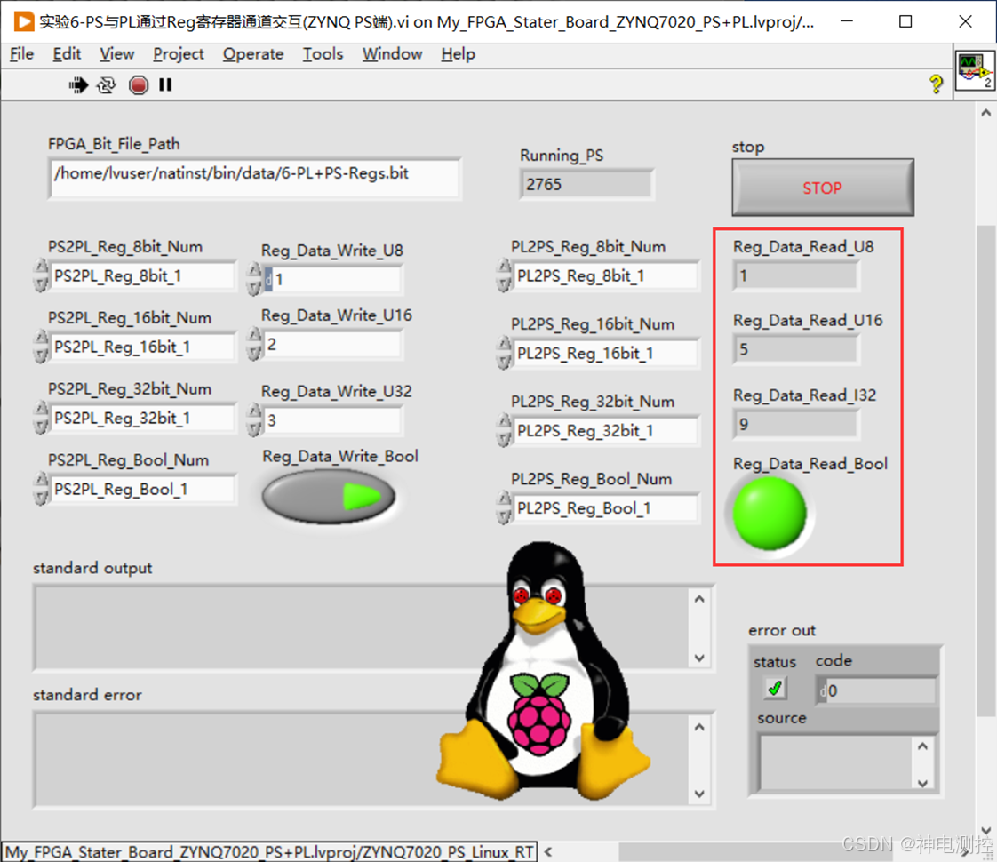Click the PS2PL_Reg_16bit_Num increment/decrement arrows
This screenshot has height=862, width=997.
42,347
